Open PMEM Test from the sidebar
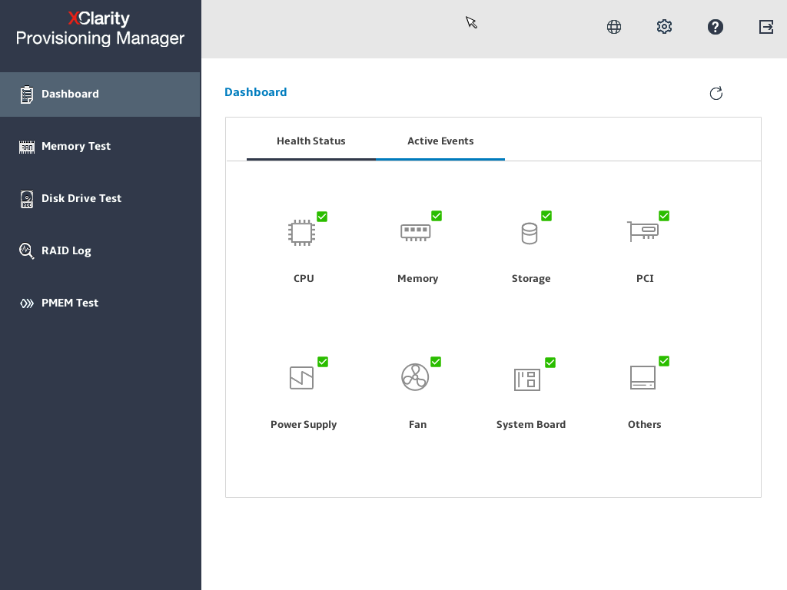 101,303
